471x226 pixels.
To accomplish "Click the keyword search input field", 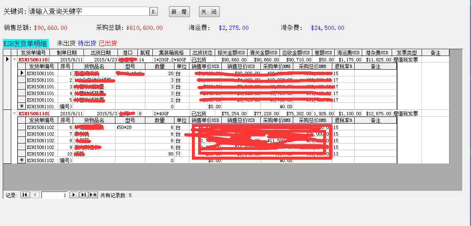I will [88, 12].
